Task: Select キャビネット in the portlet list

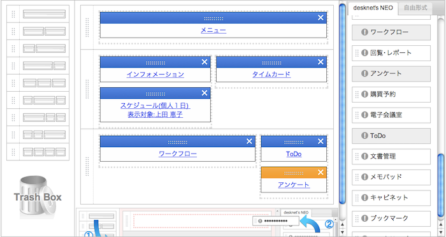Action: [x=391, y=197]
